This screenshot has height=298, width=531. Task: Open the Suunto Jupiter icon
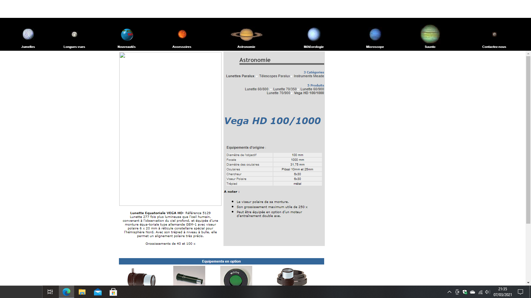430,34
